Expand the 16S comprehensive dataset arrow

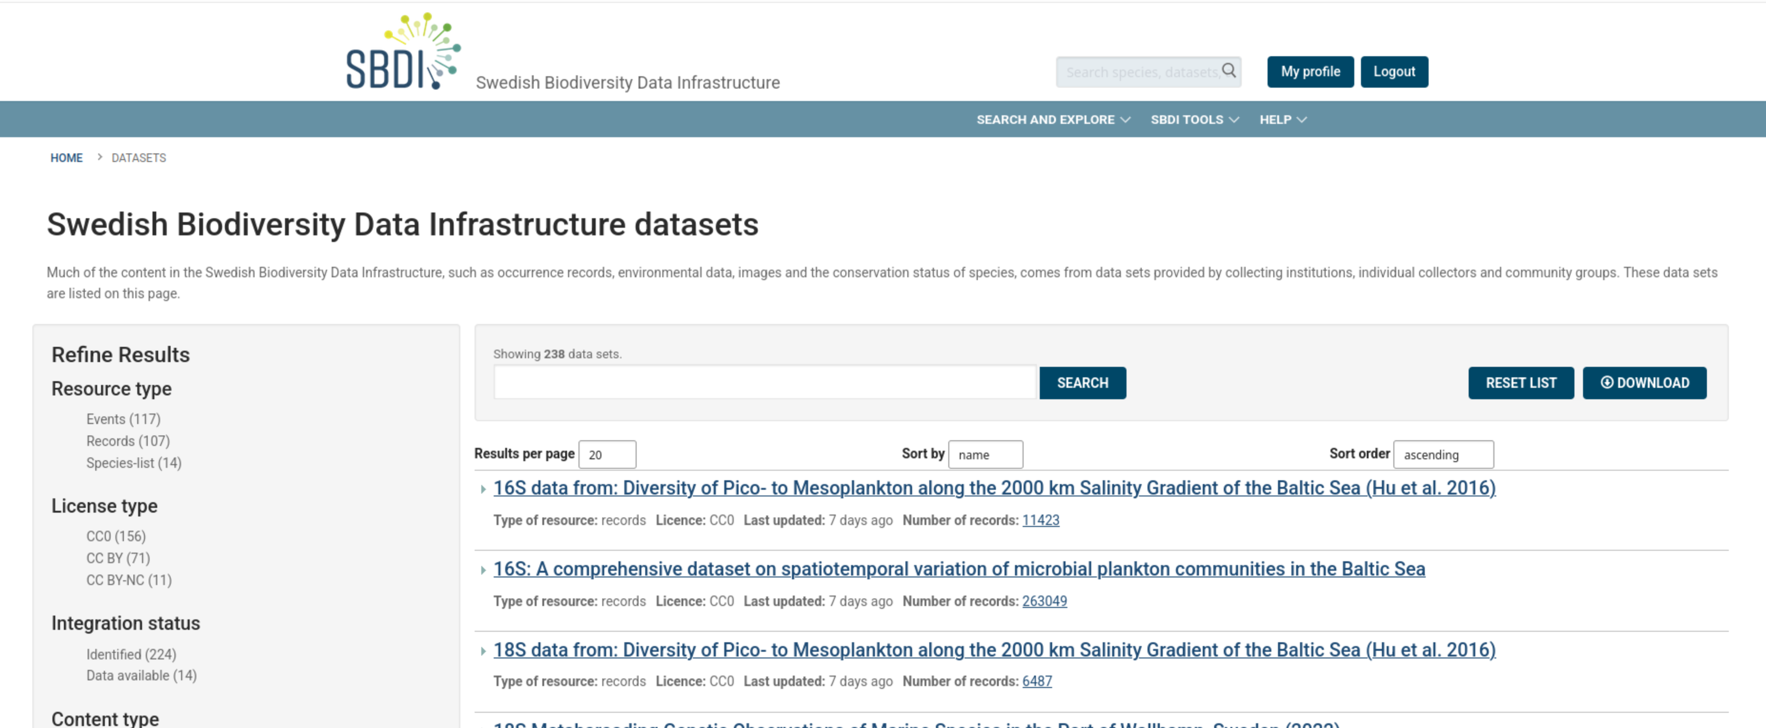pyautogui.click(x=483, y=570)
